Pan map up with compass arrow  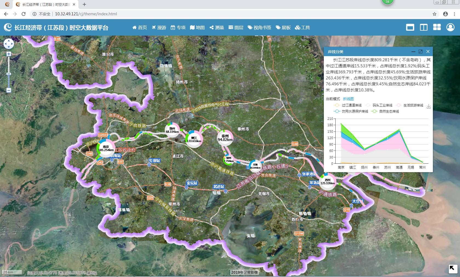pos(8,41)
